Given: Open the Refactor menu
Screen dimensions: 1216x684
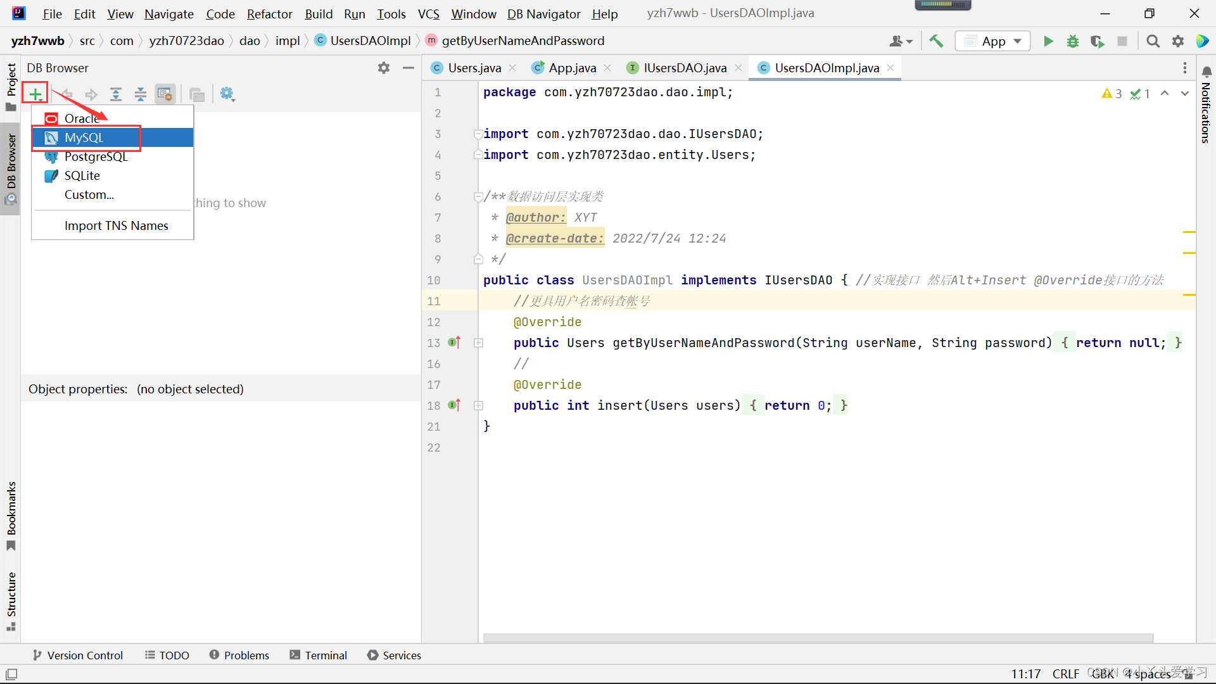Looking at the screenshot, I should pos(269,13).
